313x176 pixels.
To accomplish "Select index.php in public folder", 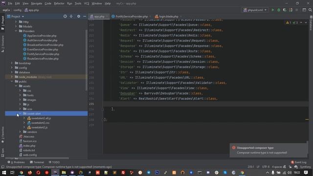I will tap(29, 146).
